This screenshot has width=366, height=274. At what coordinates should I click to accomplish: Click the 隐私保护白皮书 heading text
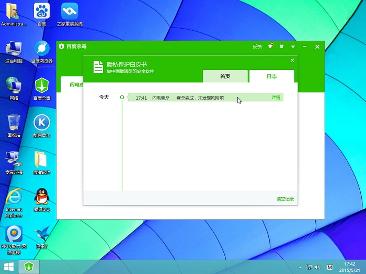pos(127,64)
